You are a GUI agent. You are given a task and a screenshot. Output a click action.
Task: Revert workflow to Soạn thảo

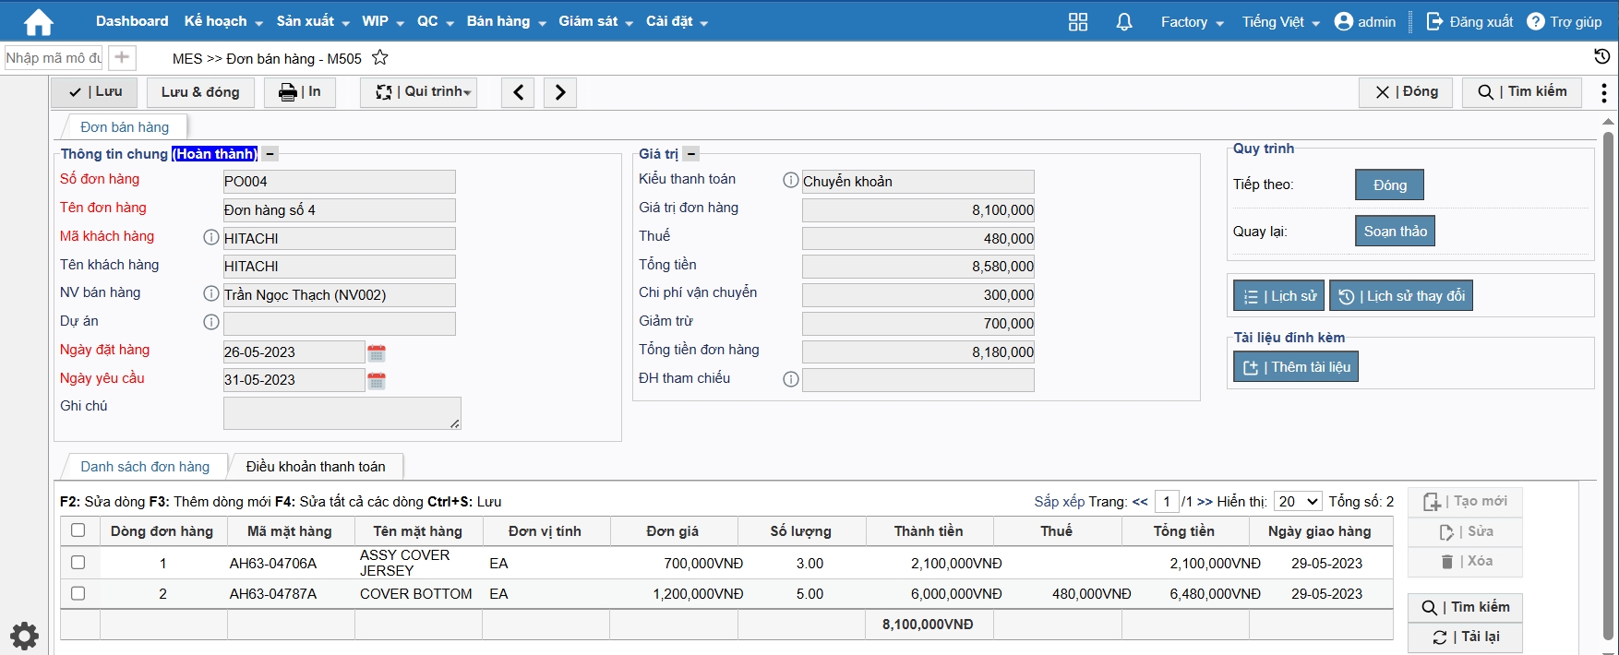tap(1395, 231)
